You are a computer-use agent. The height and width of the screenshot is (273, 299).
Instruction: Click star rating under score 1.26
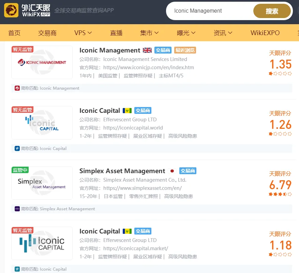pos(280,134)
